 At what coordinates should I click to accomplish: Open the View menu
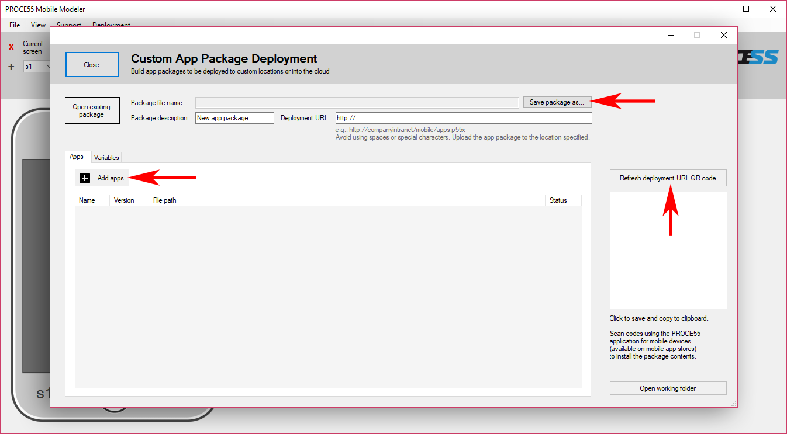click(38, 25)
